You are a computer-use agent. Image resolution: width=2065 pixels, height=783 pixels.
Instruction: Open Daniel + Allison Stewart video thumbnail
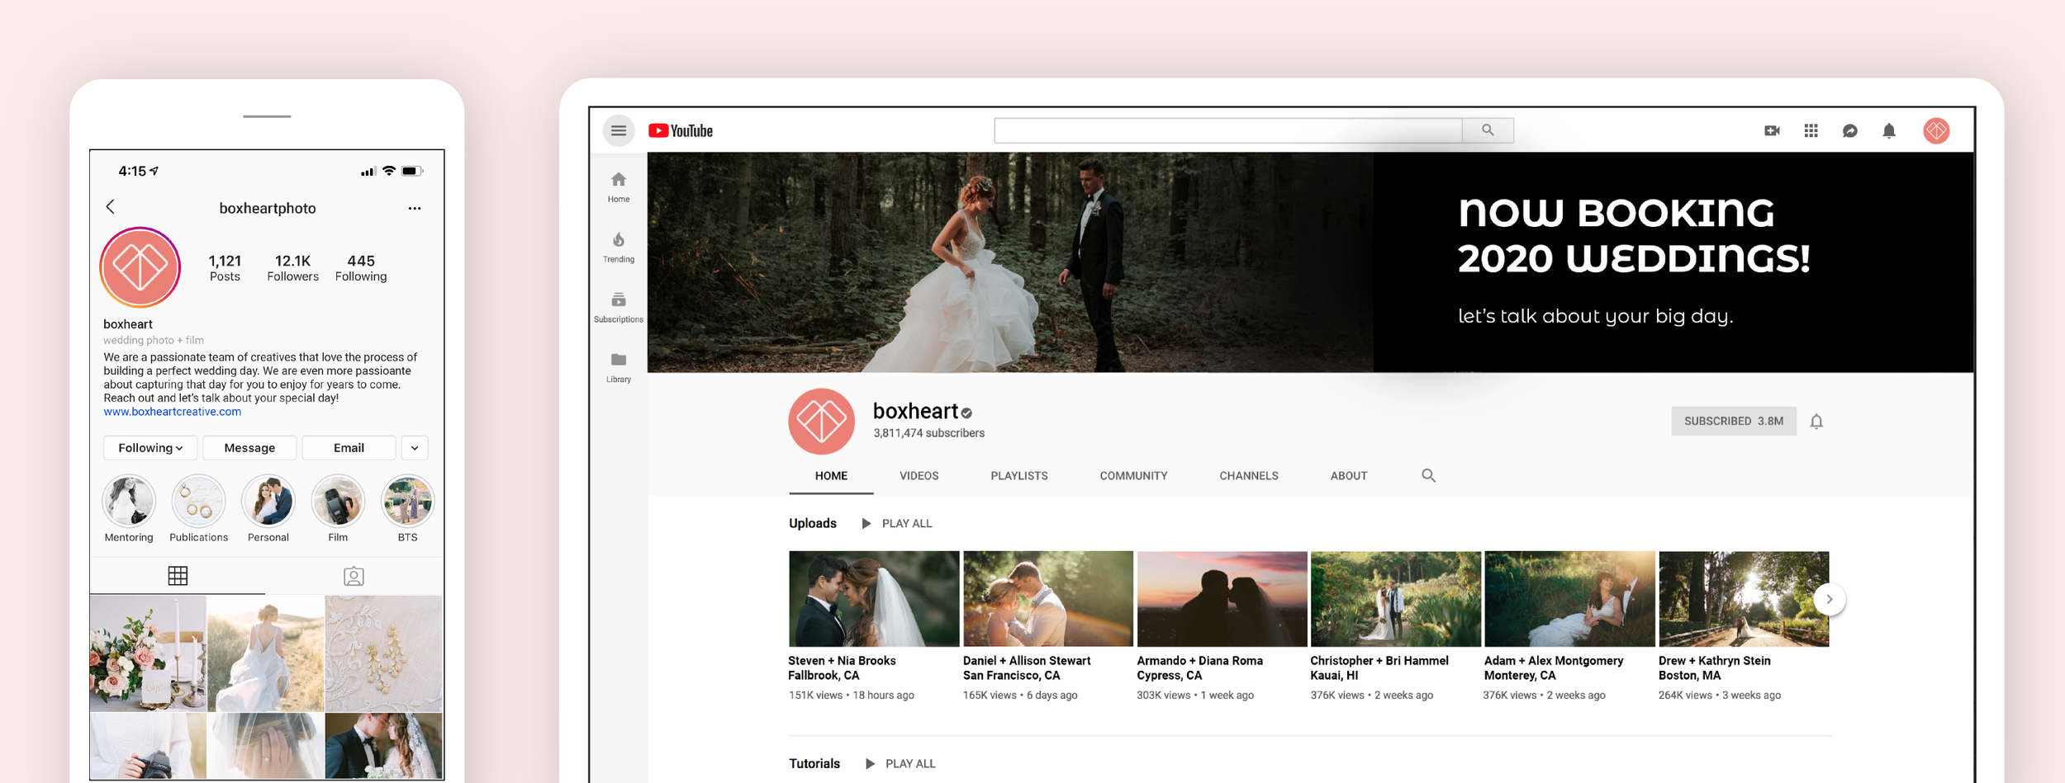1047,598
